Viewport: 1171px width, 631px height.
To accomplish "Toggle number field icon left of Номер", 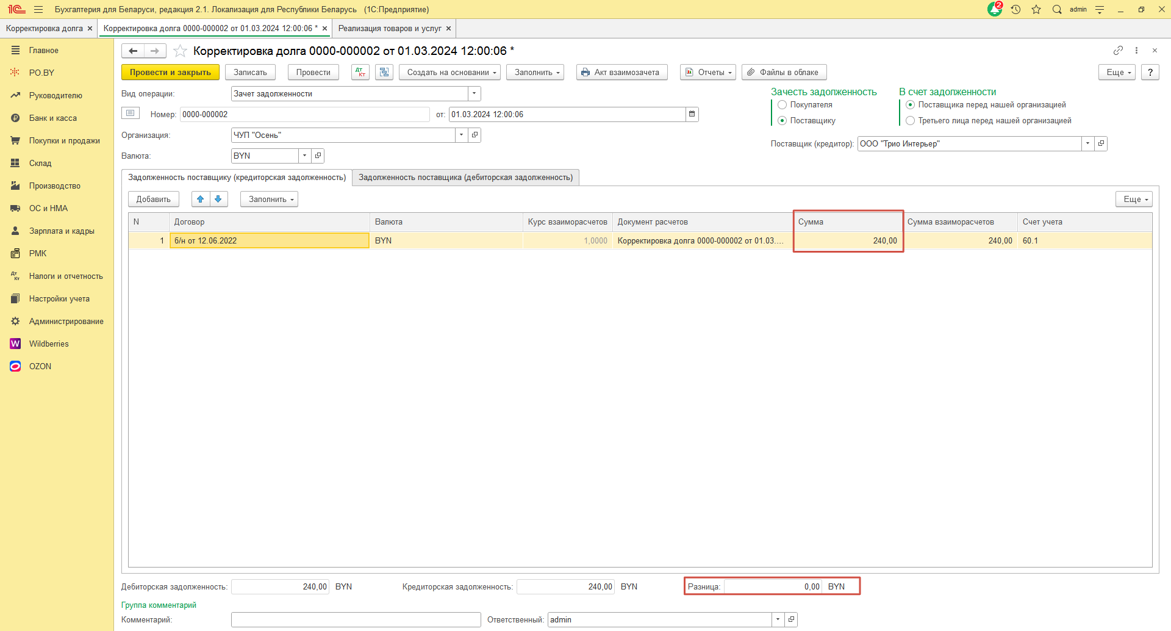I will coord(131,113).
